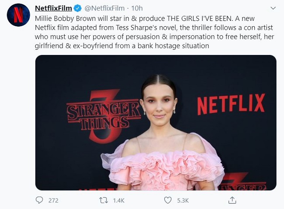Click the blue verified badge
Image resolution: width=284 pixels, height=209 pixels.
pos(77,8)
